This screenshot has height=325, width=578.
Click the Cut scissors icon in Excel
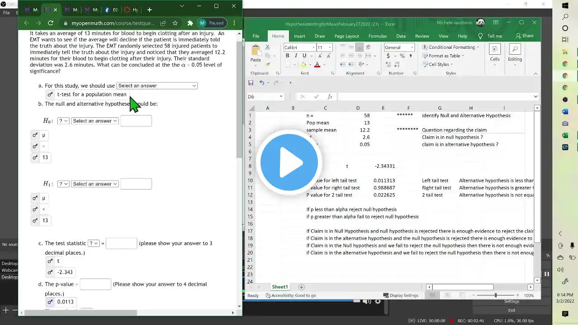pos(268,47)
